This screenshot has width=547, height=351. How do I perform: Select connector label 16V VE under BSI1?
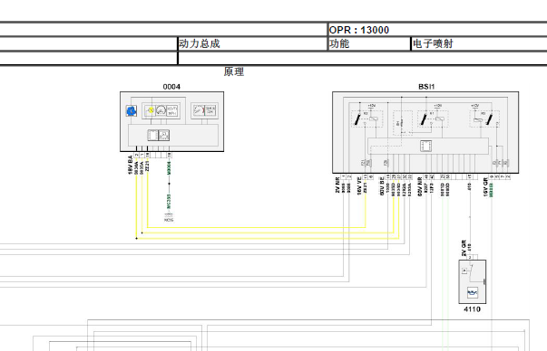point(359,185)
